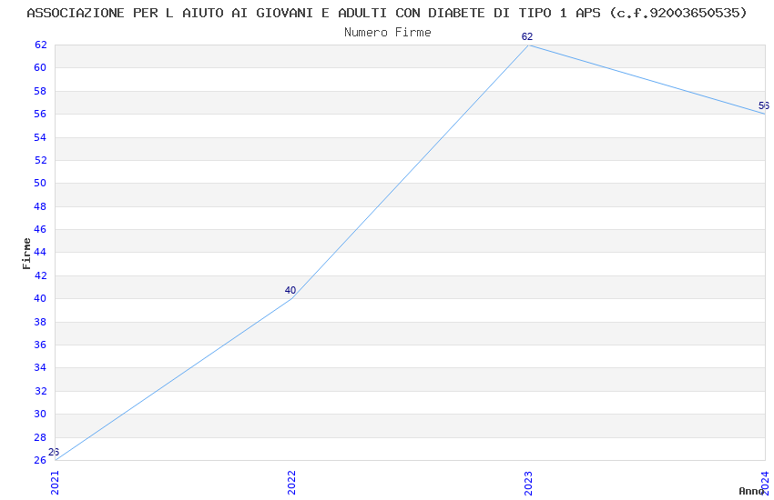
Task: Click the y-axis tick value 56
Action: pos(40,114)
